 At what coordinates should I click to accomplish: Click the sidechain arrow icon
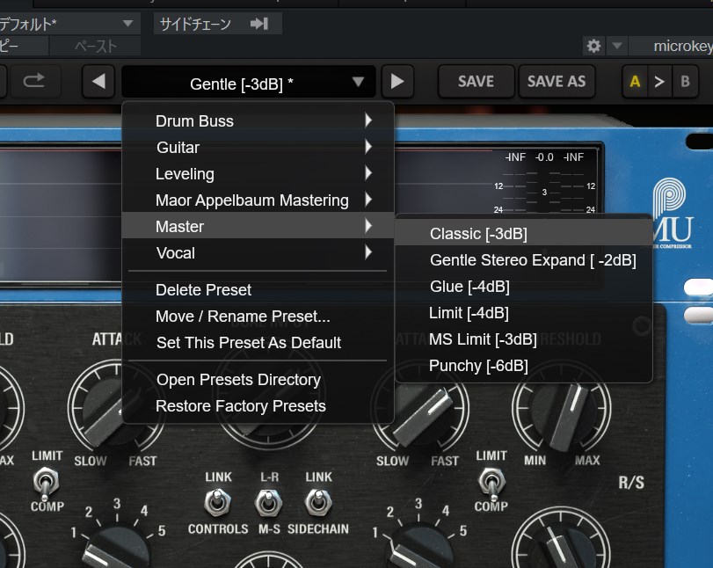[x=258, y=24]
